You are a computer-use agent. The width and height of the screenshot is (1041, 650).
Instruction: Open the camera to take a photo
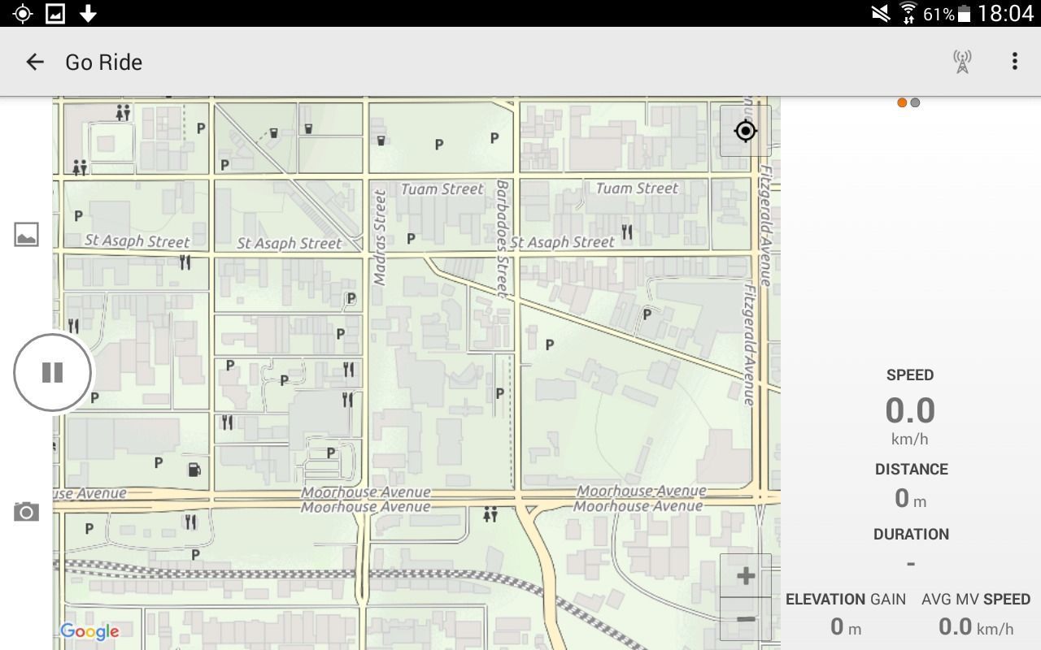[26, 512]
